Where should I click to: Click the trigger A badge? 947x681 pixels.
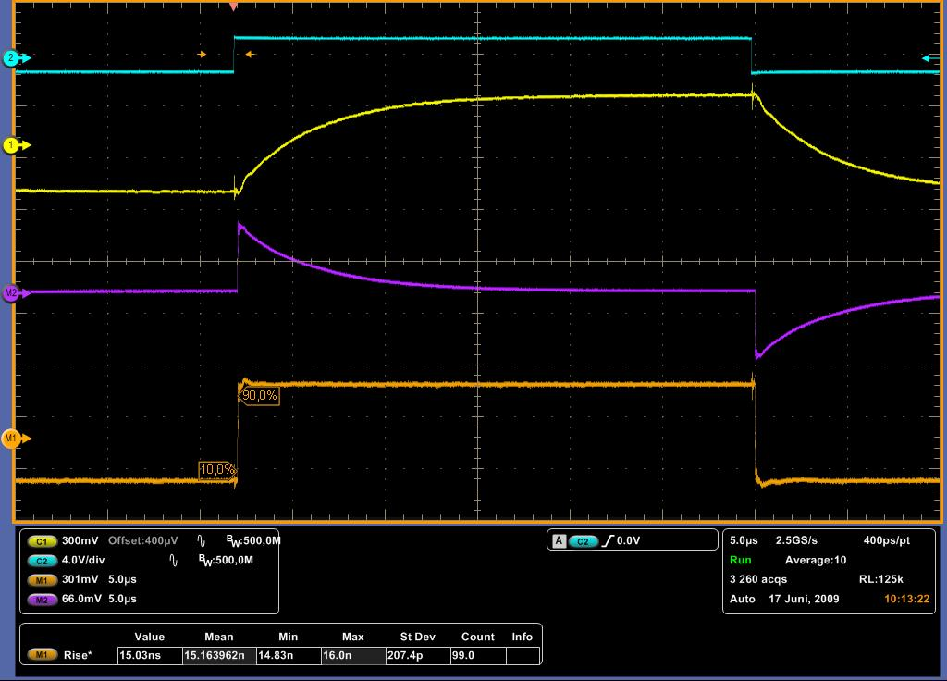pyautogui.click(x=560, y=540)
